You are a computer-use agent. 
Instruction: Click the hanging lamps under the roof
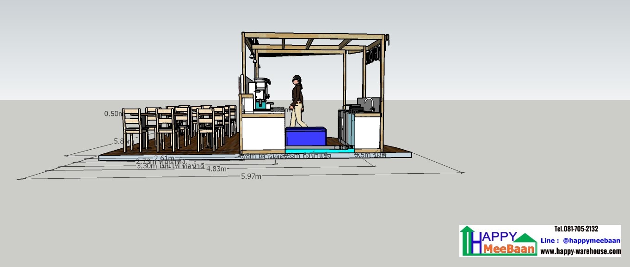[253, 56]
